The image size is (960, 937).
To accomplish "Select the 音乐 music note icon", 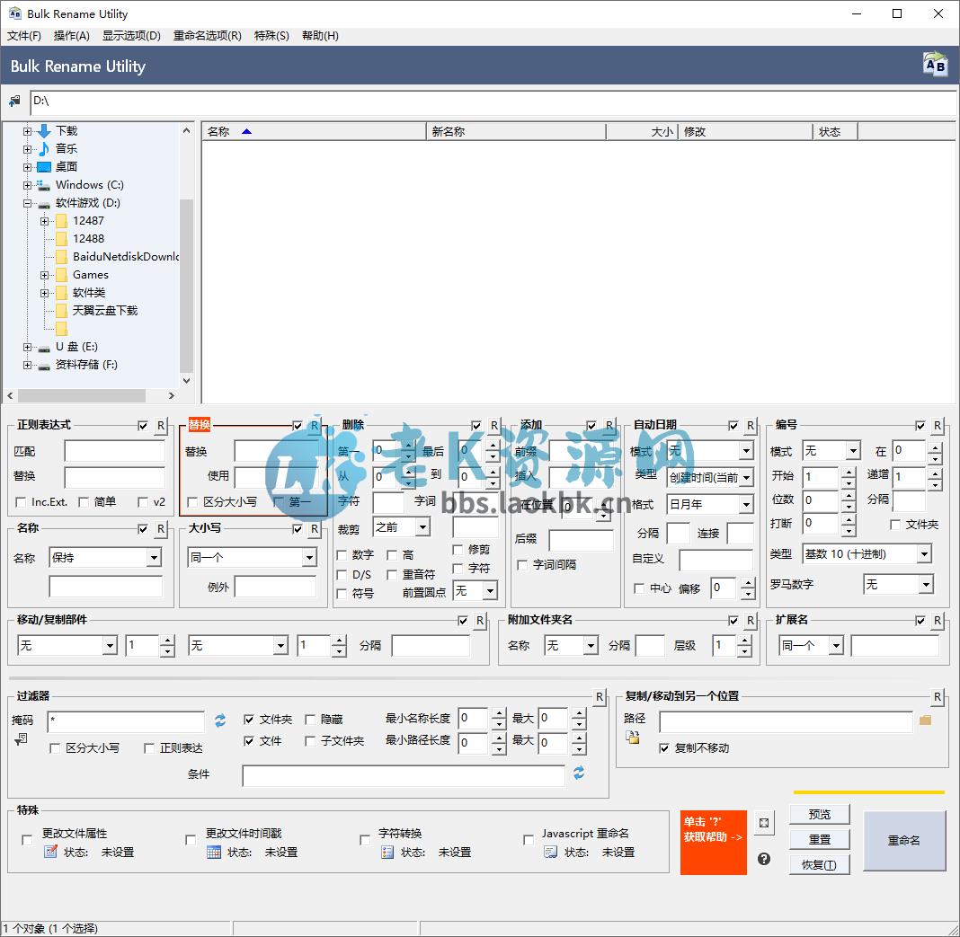I will [x=44, y=149].
